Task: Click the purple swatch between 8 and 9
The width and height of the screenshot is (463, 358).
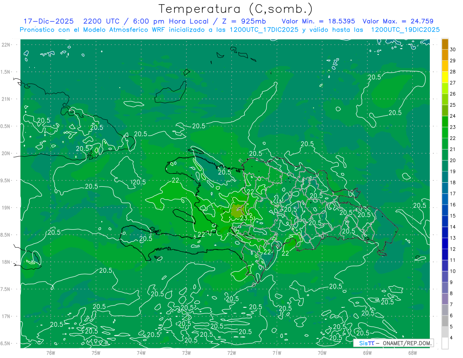Action: click(x=445, y=288)
